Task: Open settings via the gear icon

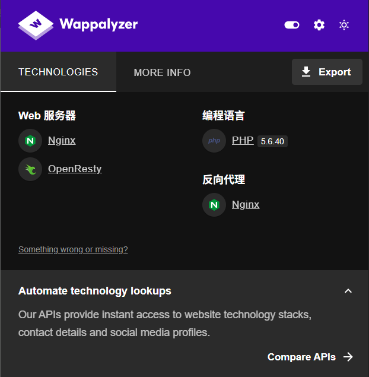Action: pyautogui.click(x=319, y=25)
